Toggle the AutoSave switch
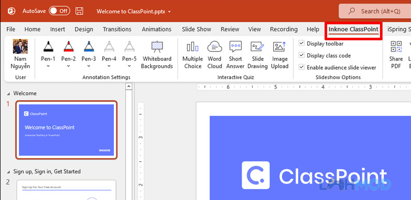 60,11
